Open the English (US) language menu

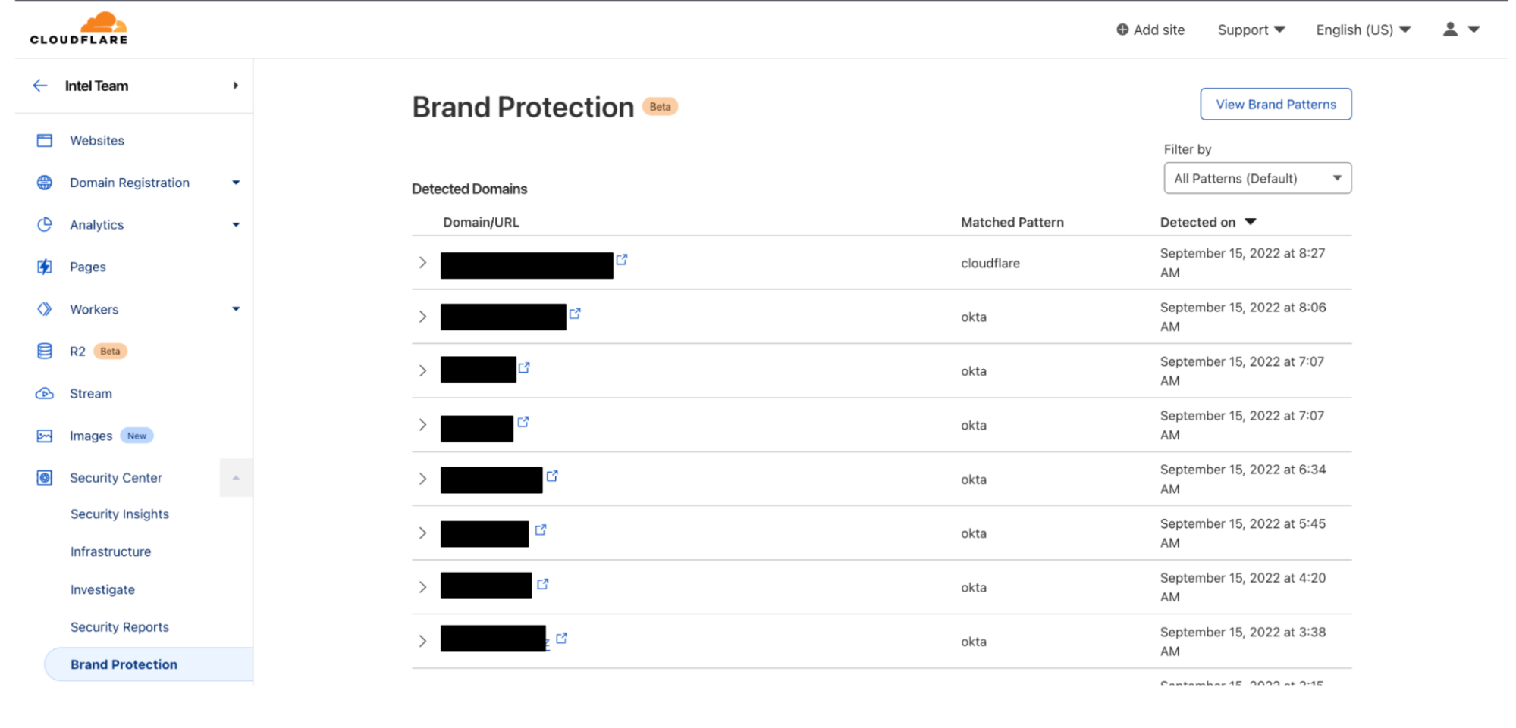[x=1363, y=30]
